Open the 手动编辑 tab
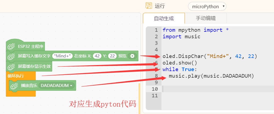Image resolution: width=274 pixels, height=114 pixels. tap(206, 19)
